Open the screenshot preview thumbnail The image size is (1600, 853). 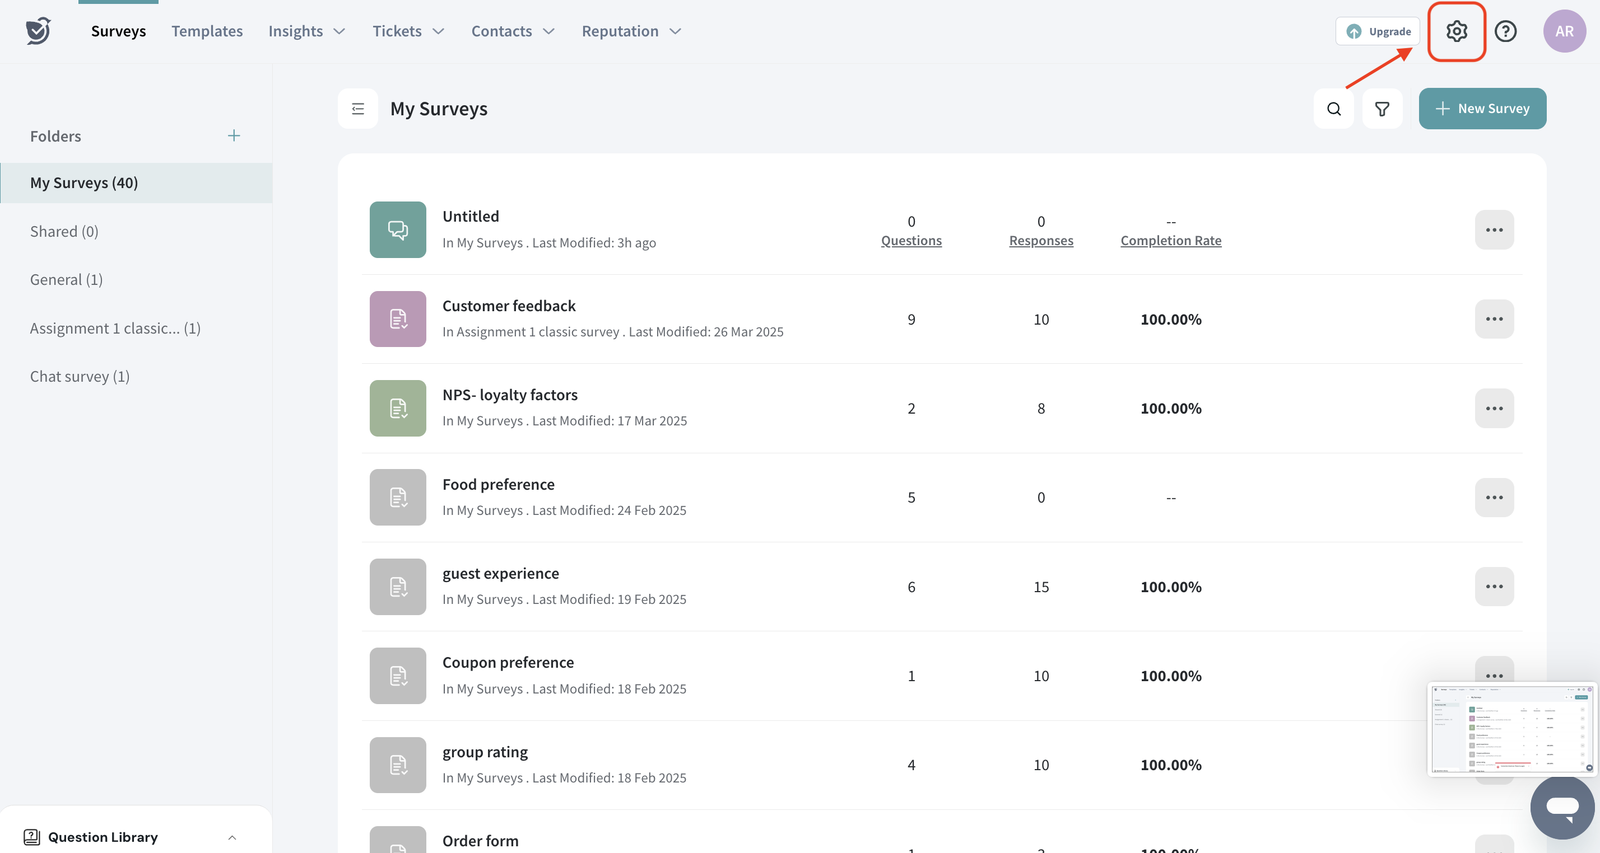[1511, 729]
